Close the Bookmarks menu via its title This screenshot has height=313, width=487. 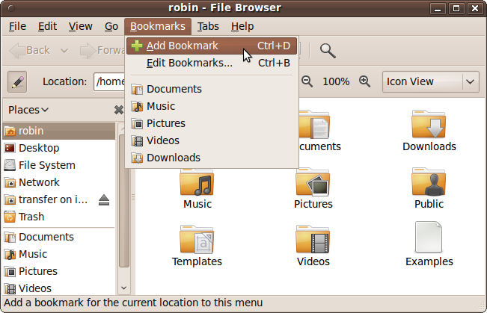tap(158, 26)
